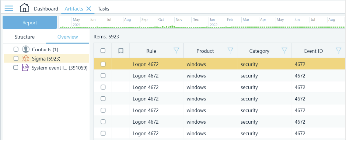Check the fourth table row checkbox
Screen dimensions: 346x141
(103, 99)
